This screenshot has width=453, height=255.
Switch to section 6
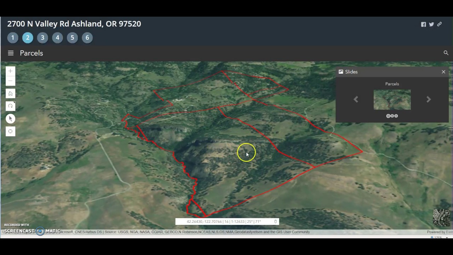click(x=87, y=38)
